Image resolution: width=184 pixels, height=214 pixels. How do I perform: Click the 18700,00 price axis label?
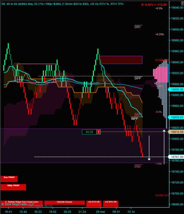(177, 193)
